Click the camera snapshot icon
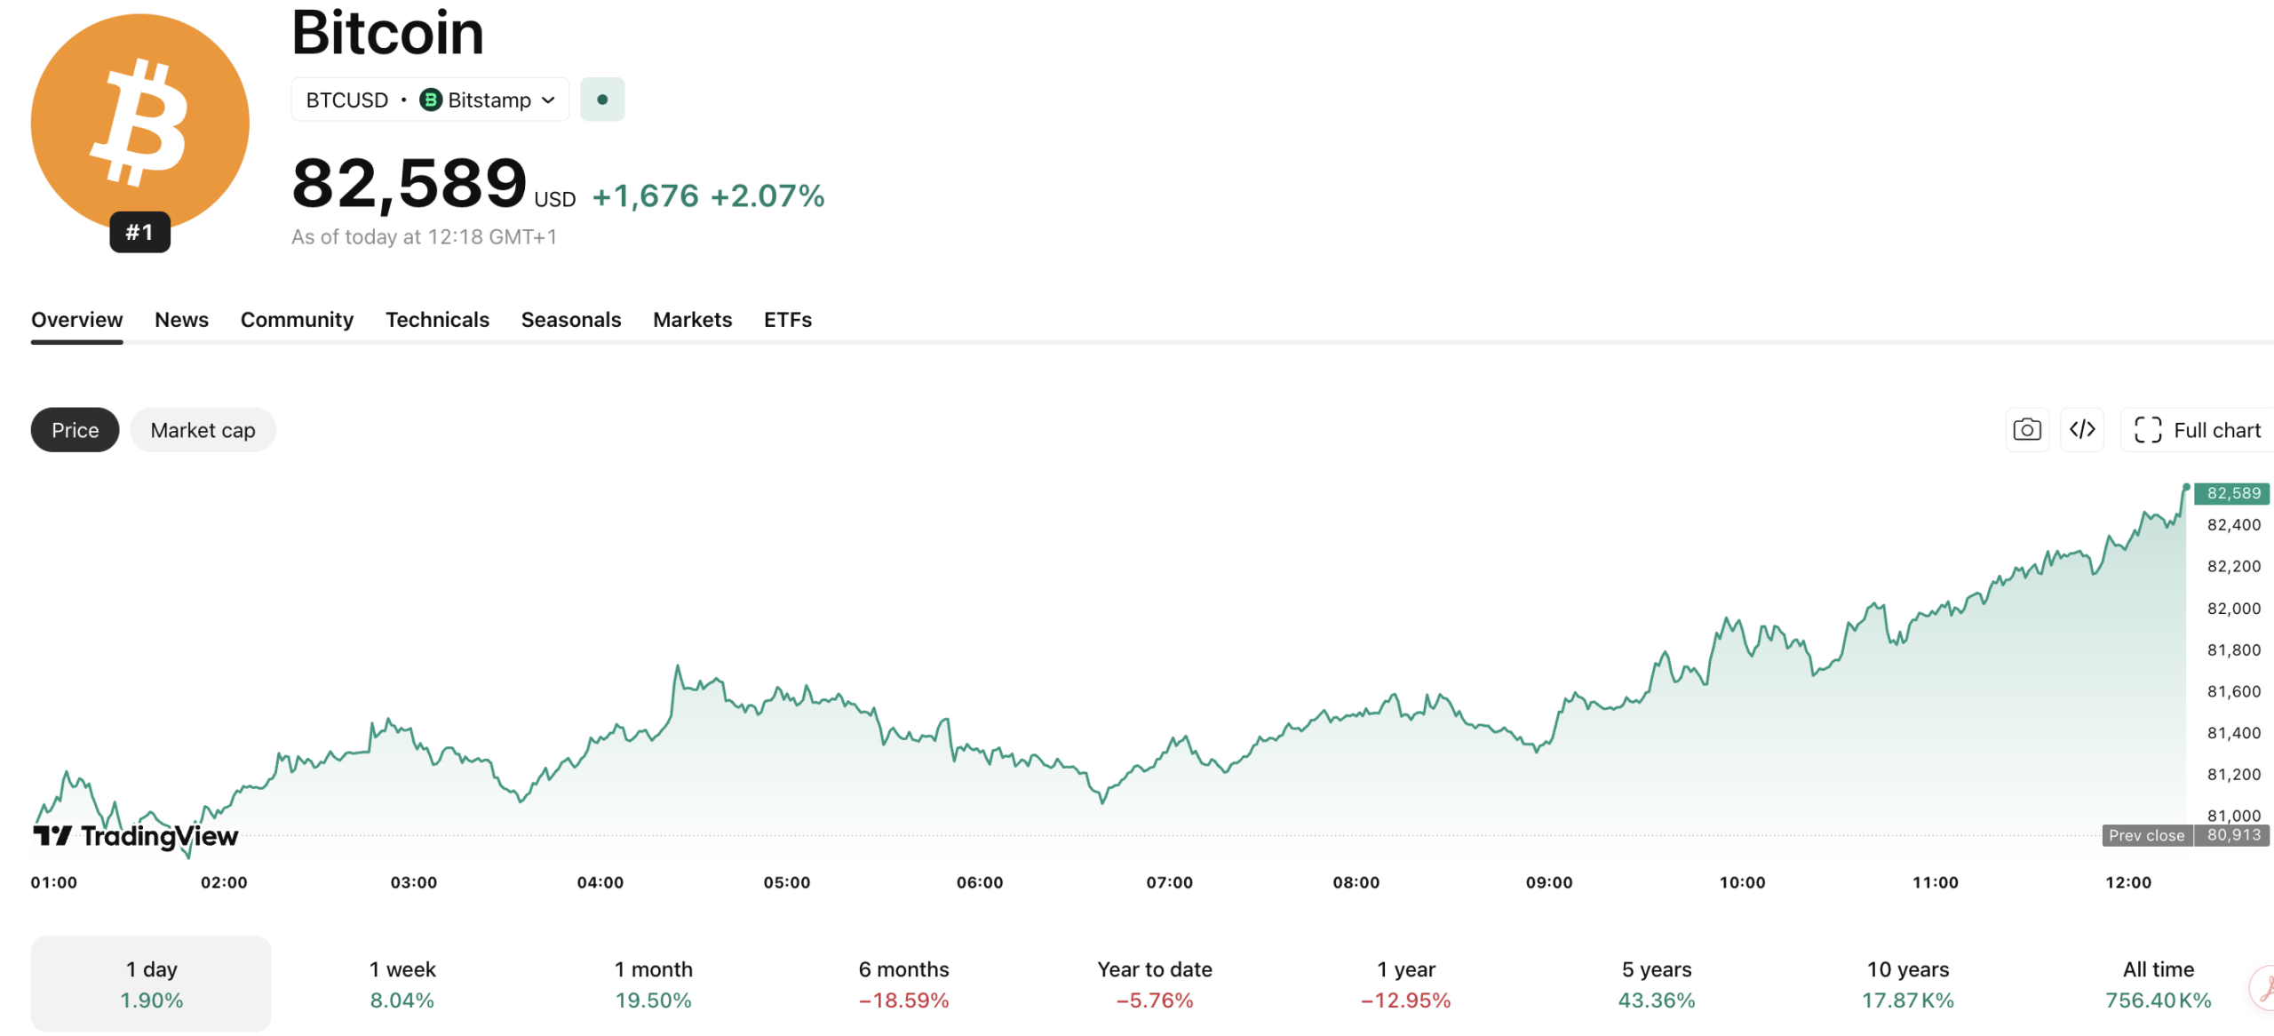 pos(2027,430)
